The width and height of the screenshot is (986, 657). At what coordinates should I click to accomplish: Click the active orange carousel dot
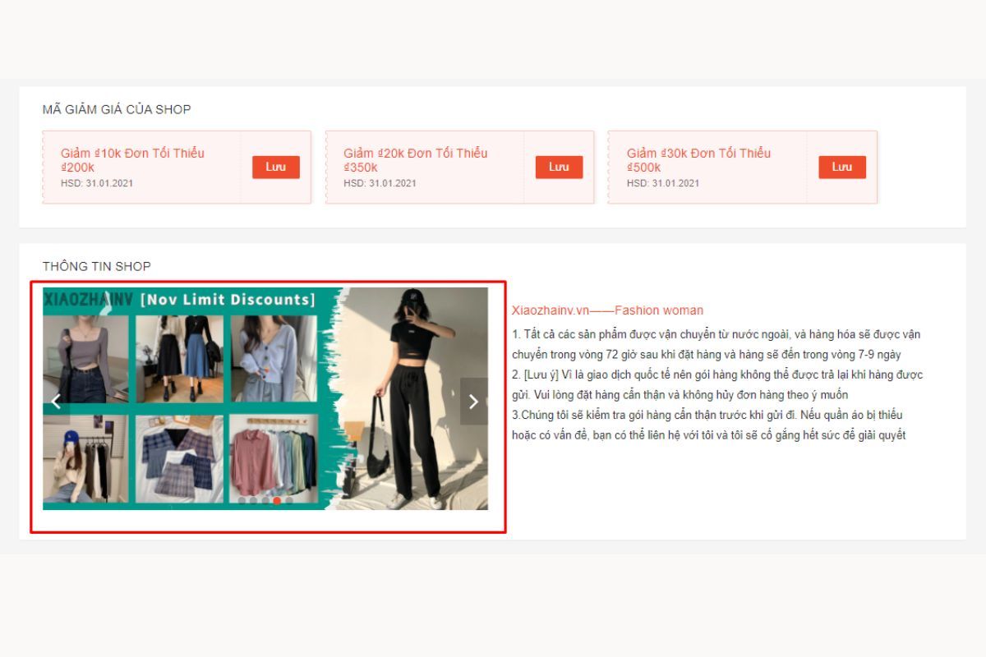[277, 500]
